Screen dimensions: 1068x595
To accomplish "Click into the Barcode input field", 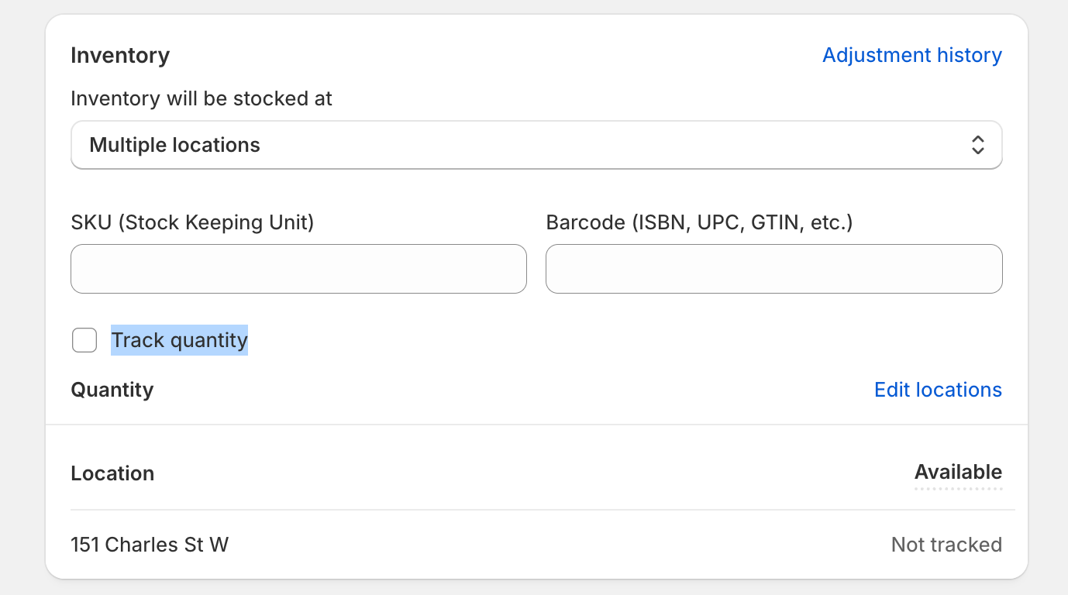I will (773, 269).
